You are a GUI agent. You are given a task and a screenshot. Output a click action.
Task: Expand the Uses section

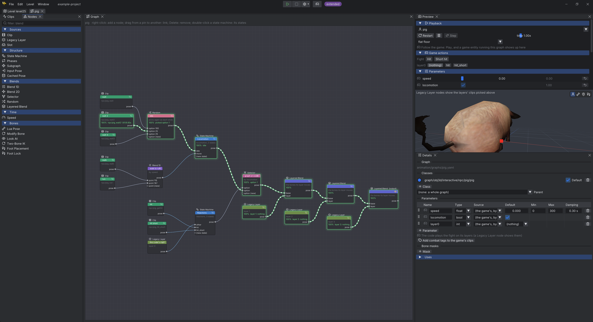(420, 257)
